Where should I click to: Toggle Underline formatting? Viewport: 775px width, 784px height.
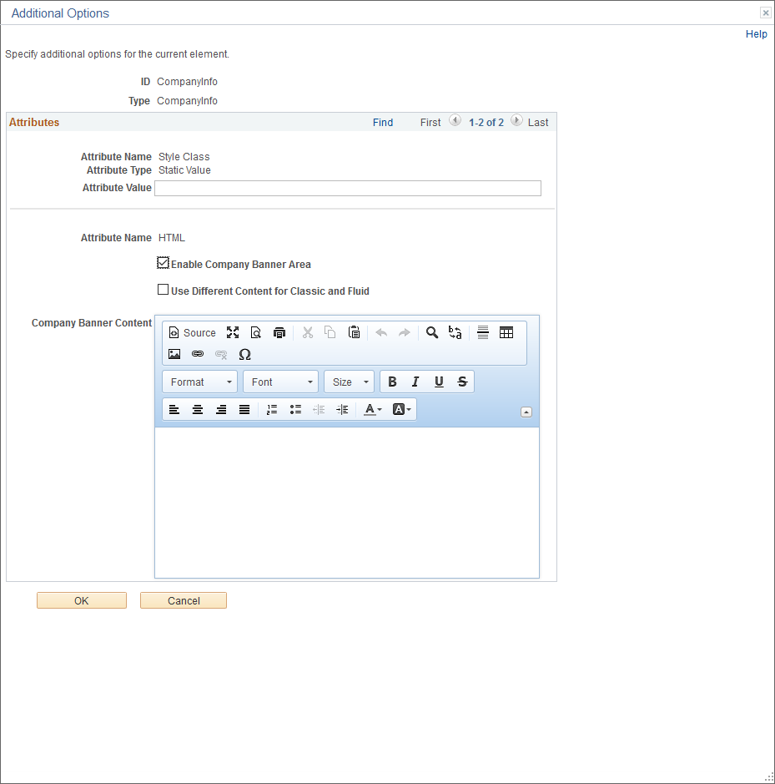439,382
